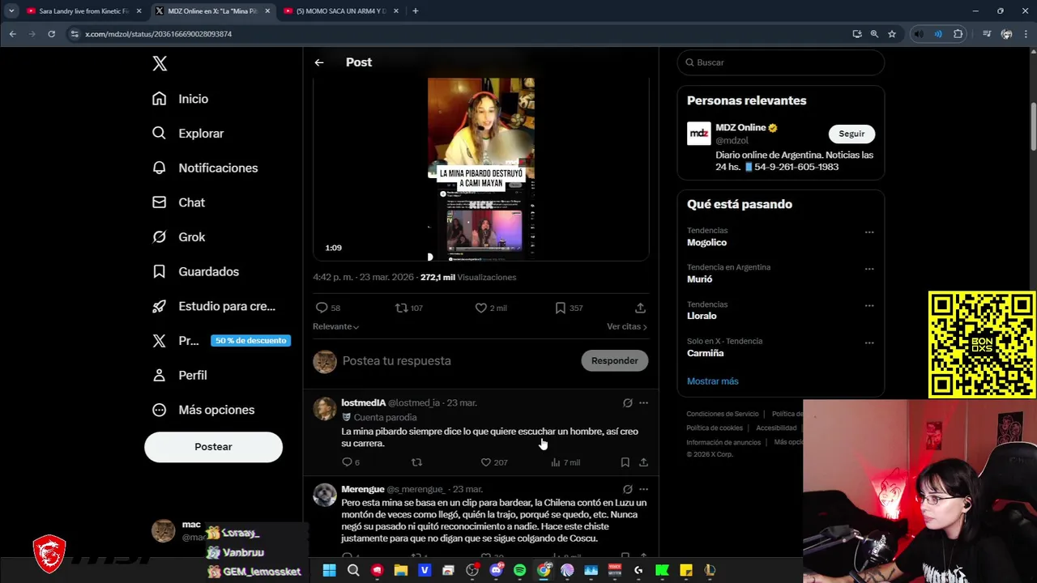Image resolution: width=1037 pixels, height=583 pixels.
Task: Open the browser extensions puzzle icon
Action: [958, 34]
